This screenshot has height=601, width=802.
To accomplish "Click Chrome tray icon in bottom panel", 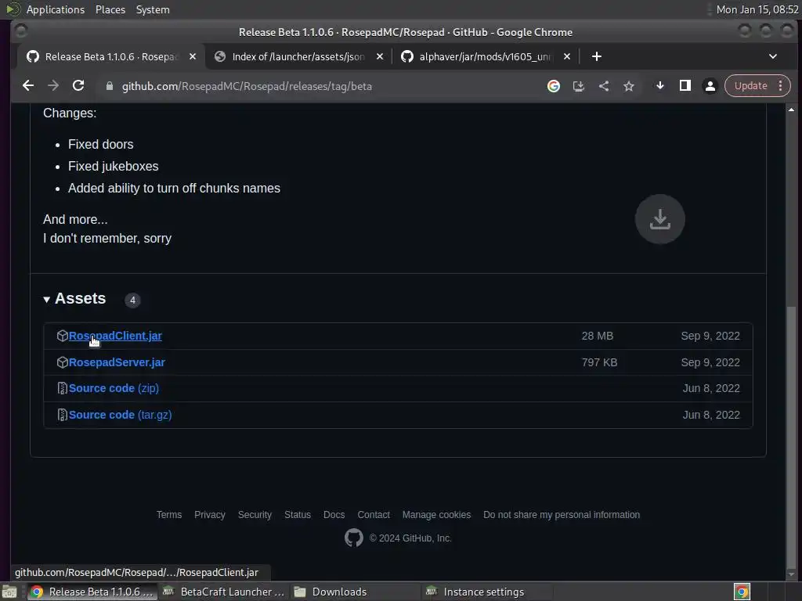I will (742, 592).
